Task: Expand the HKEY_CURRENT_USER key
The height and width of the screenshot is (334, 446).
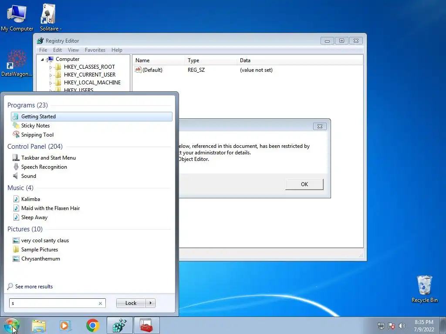Action: [x=51, y=75]
